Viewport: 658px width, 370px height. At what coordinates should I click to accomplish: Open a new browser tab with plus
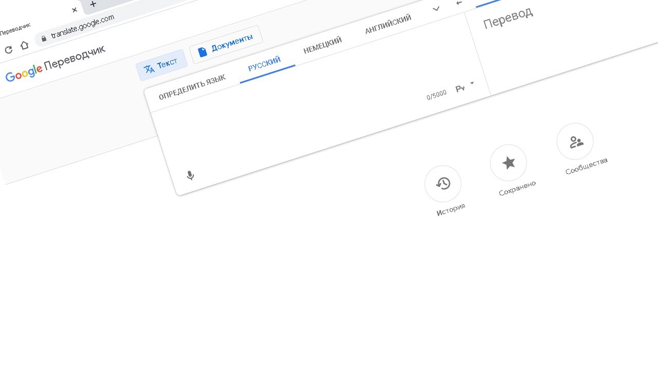pos(93,4)
